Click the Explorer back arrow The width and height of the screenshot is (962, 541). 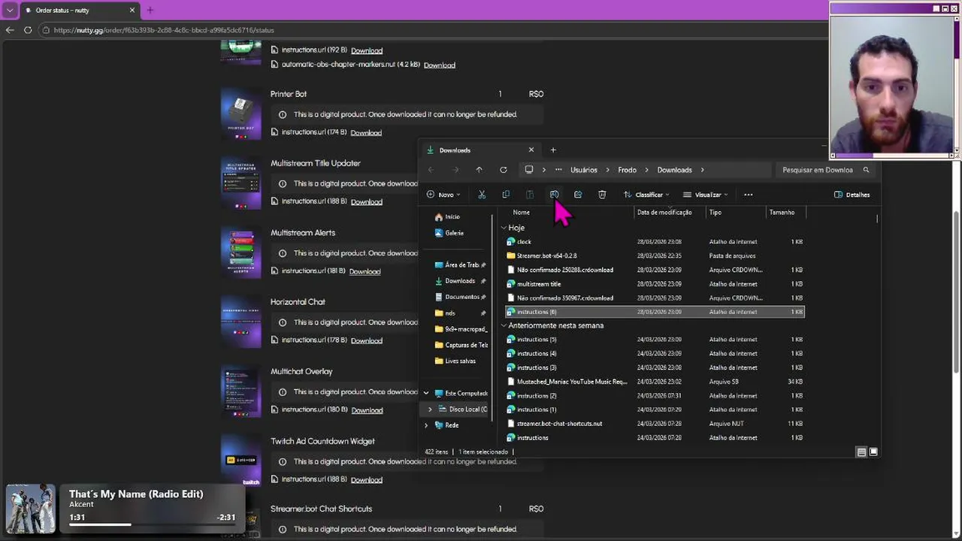(431, 170)
